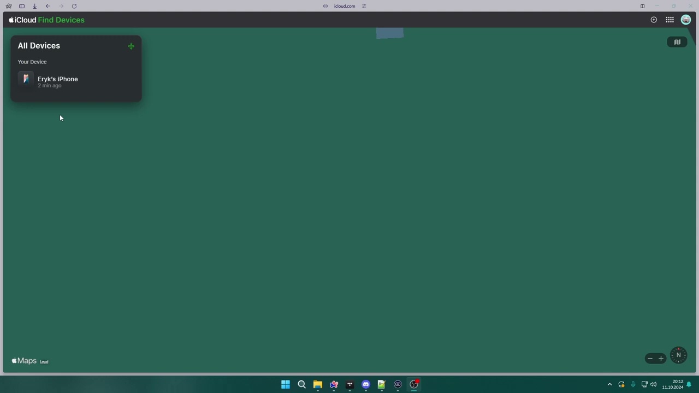Open Discord from the taskbar
699x393 pixels.
click(x=365, y=385)
